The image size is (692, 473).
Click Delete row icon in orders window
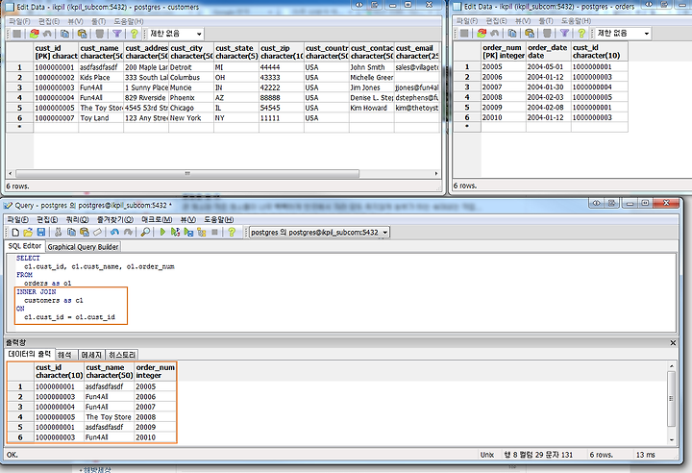(x=547, y=33)
